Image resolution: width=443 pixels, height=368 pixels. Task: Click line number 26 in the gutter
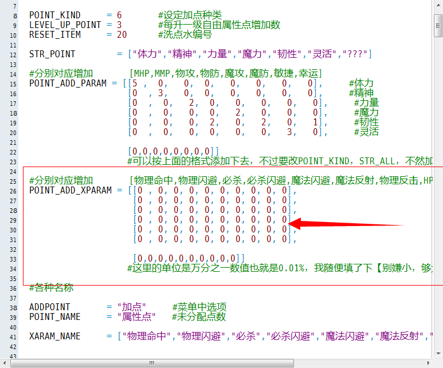tap(13, 191)
